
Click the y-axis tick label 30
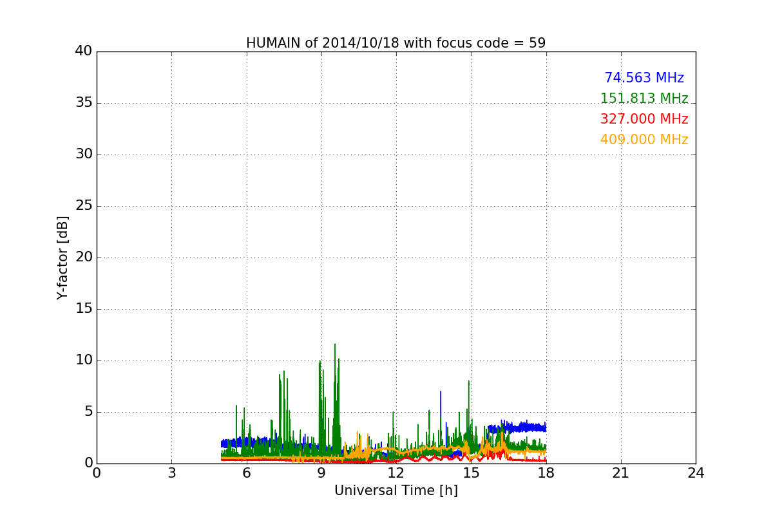(84, 154)
